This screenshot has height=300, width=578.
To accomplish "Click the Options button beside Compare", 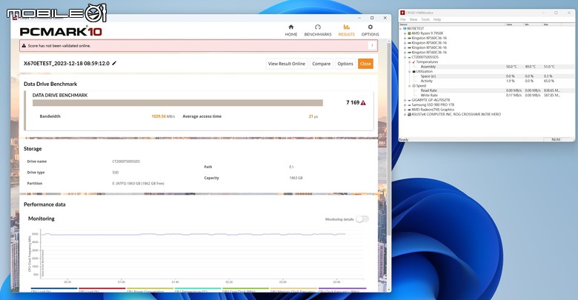I will point(345,64).
